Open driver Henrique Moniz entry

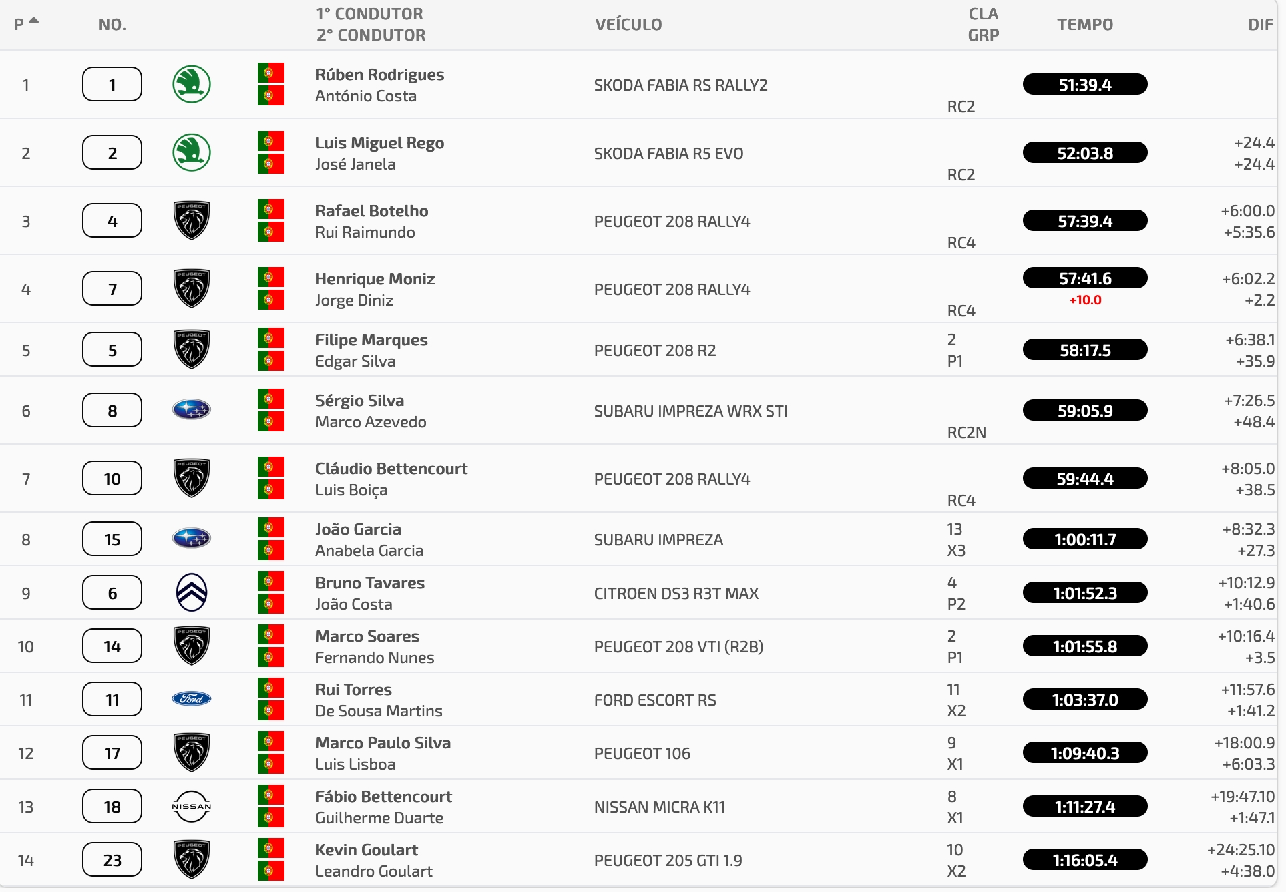(375, 279)
